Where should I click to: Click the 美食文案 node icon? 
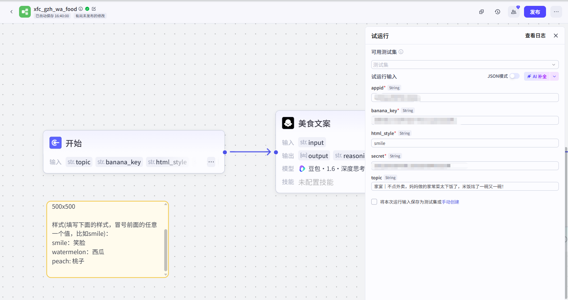pos(288,123)
